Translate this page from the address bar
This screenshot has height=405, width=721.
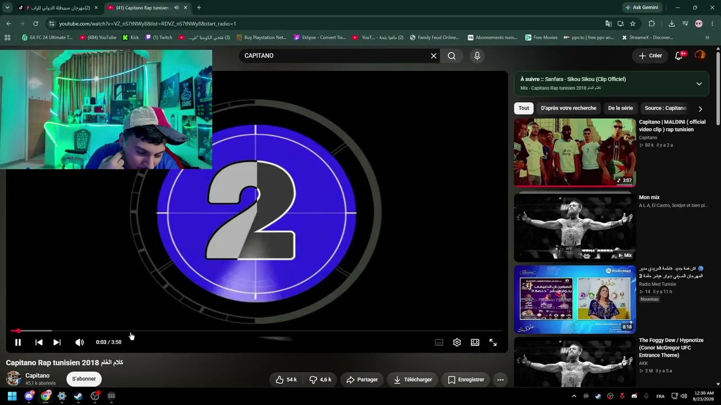click(x=608, y=24)
